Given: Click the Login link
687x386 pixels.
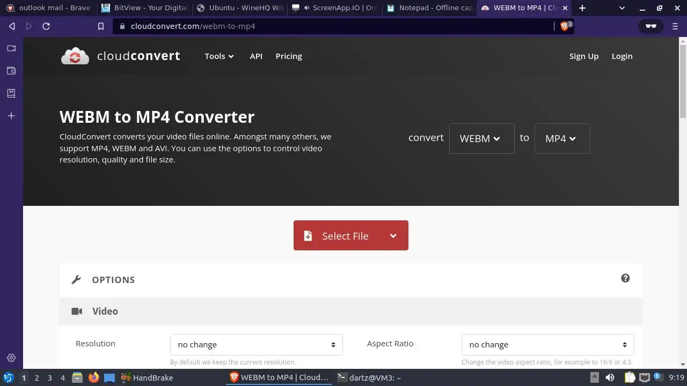Looking at the screenshot, I should [x=622, y=56].
